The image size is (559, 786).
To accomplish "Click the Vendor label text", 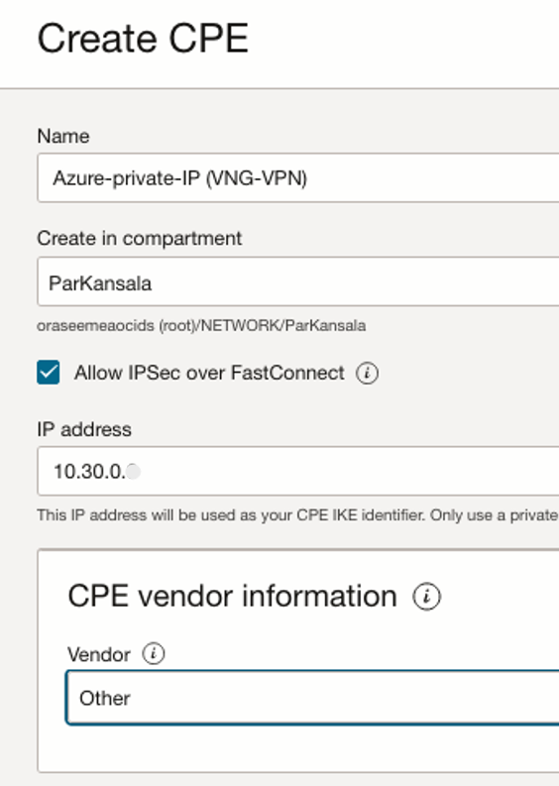I will coord(99,654).
